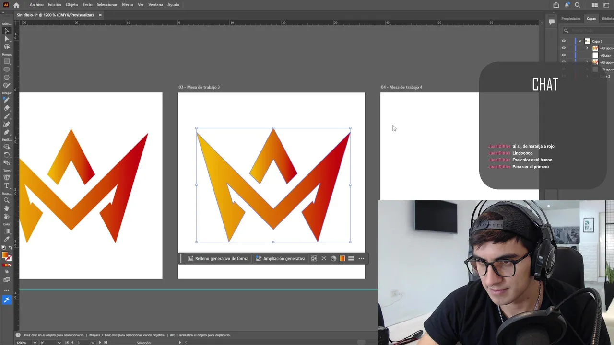Viewport: 614px width, 345px height.
Task: Activate the Zoom magnifier tool
Action: click(7, 201)
